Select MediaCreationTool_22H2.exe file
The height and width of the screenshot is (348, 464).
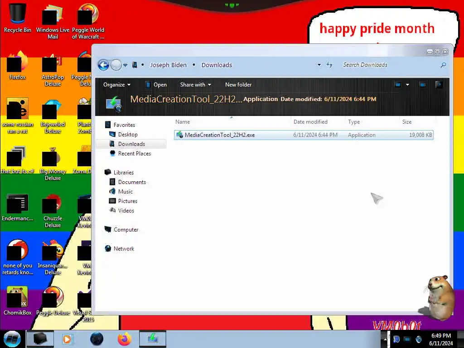pos(304,135)
